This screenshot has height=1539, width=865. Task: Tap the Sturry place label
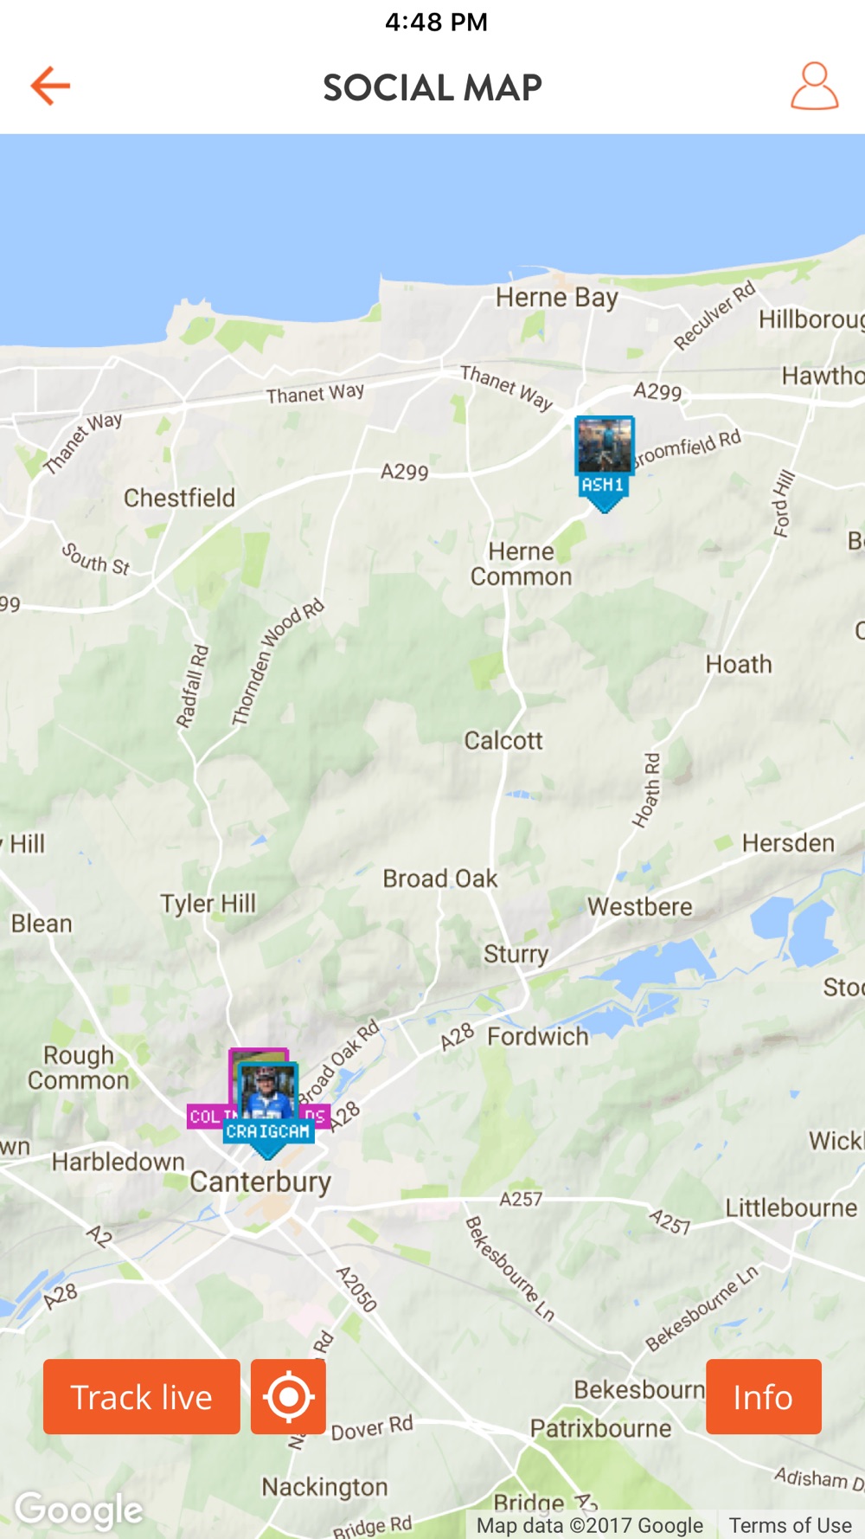[x=516, y=954]
